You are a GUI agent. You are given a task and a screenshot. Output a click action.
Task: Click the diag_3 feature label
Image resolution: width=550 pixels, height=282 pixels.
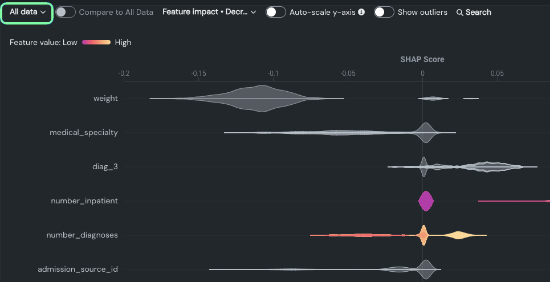pyautogui.click(x=105, y=167)
